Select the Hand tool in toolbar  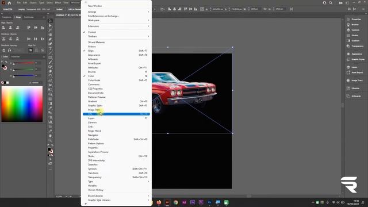(x=50, y=136)
